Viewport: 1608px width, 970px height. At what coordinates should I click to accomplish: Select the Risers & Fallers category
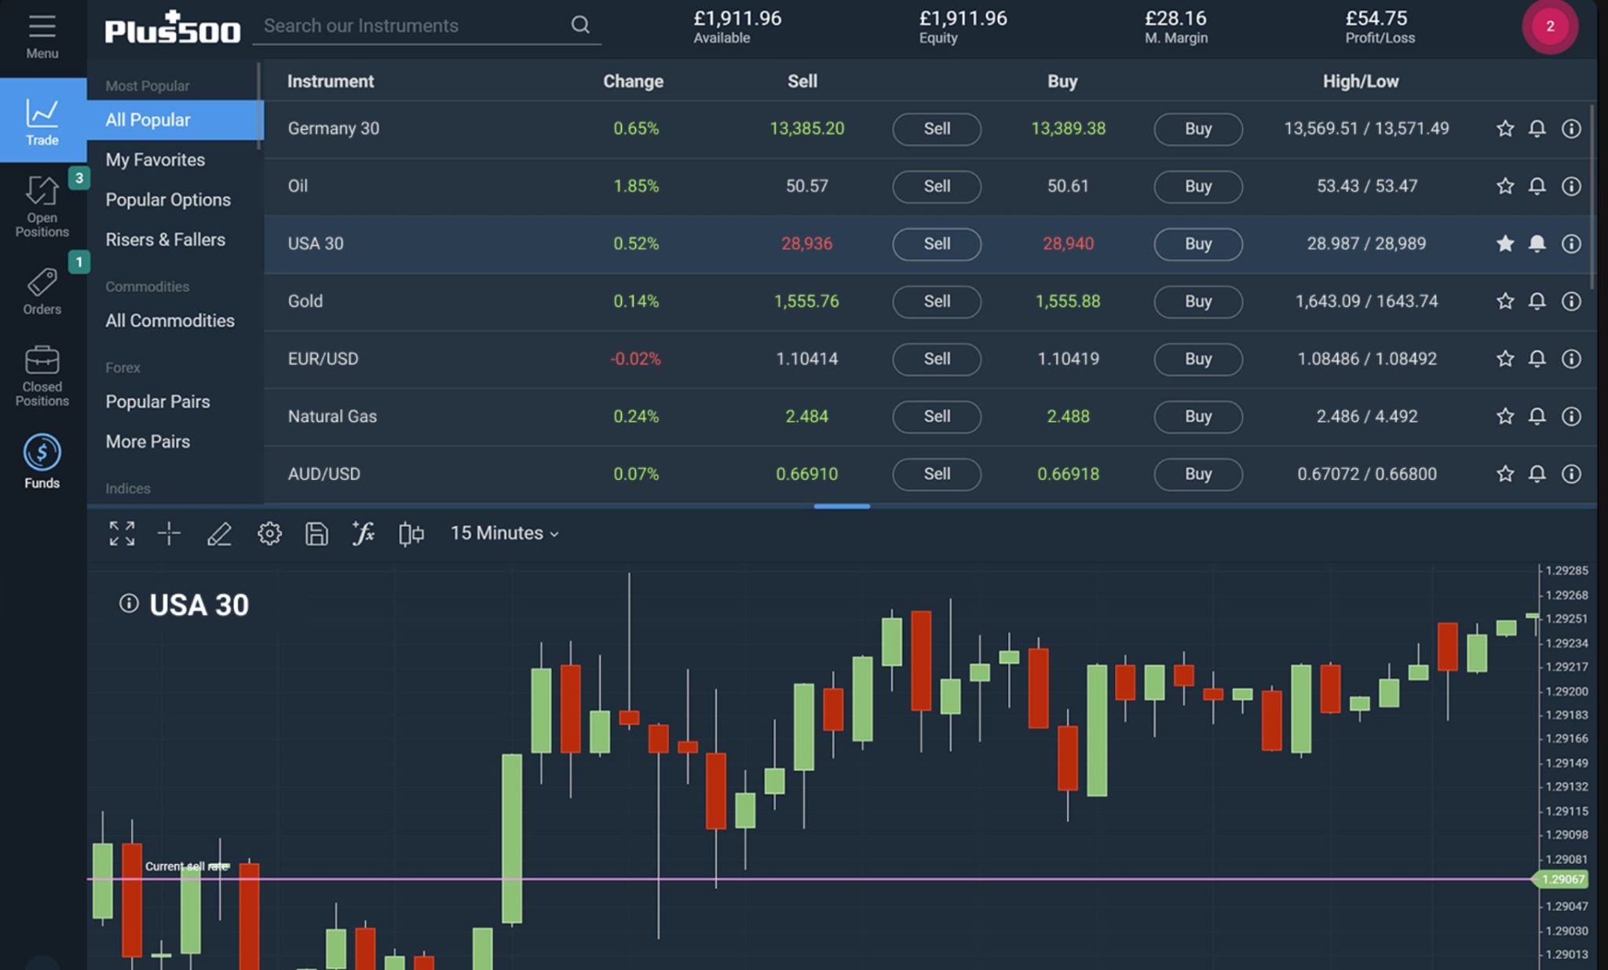(x=165, y=239)
